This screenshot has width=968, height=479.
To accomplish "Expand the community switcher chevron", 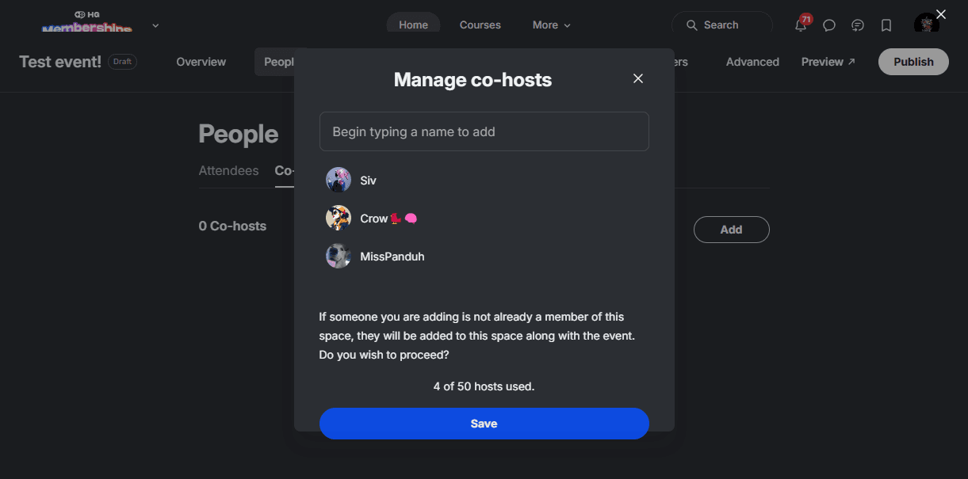I will (x=155, y=25).
